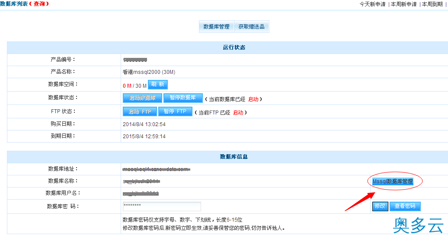Switch to 获取赠送品 tab
The height and width of the screenshot is (238, 448).
click(x=251, y=26)
